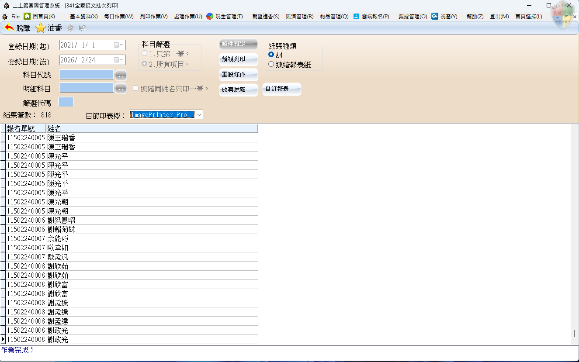Open the 登錄日期(訖) date picker dropdown
This screenshot has height=362, width=579.
tap(119, 60)
